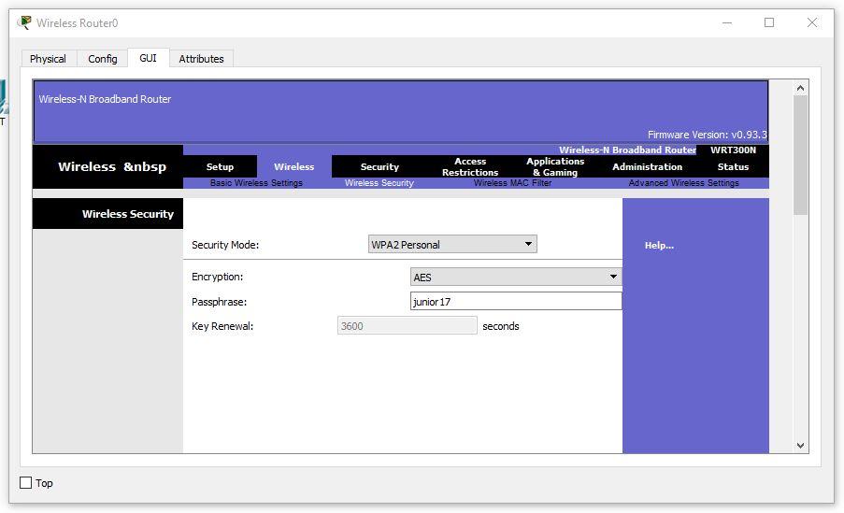The width and height of the screenshot is (844, 513).
Task: Open the Wireless MAC Filter submenu
Action: tap(512, 183)
